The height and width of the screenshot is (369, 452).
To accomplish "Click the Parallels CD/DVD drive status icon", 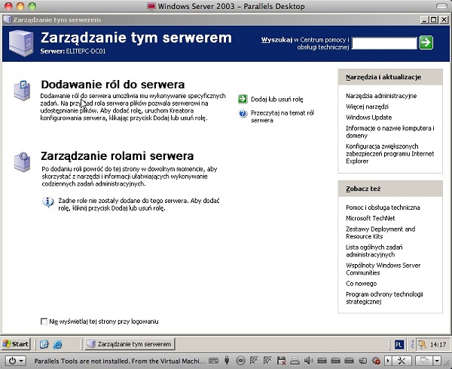I will click(240, 361).
